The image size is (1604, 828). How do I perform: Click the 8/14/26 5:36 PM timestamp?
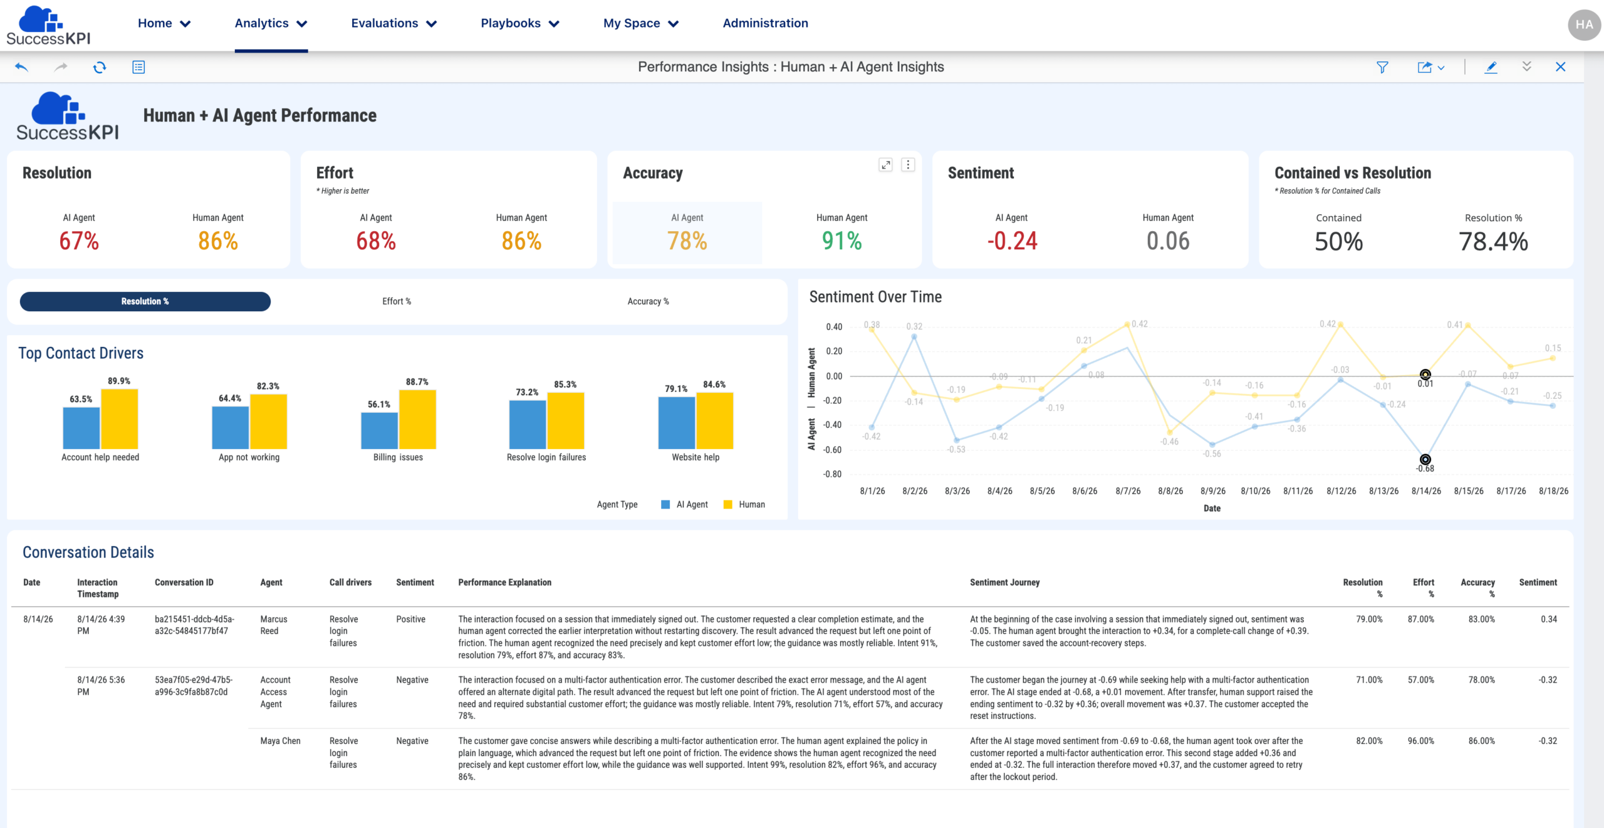[101, 686]
